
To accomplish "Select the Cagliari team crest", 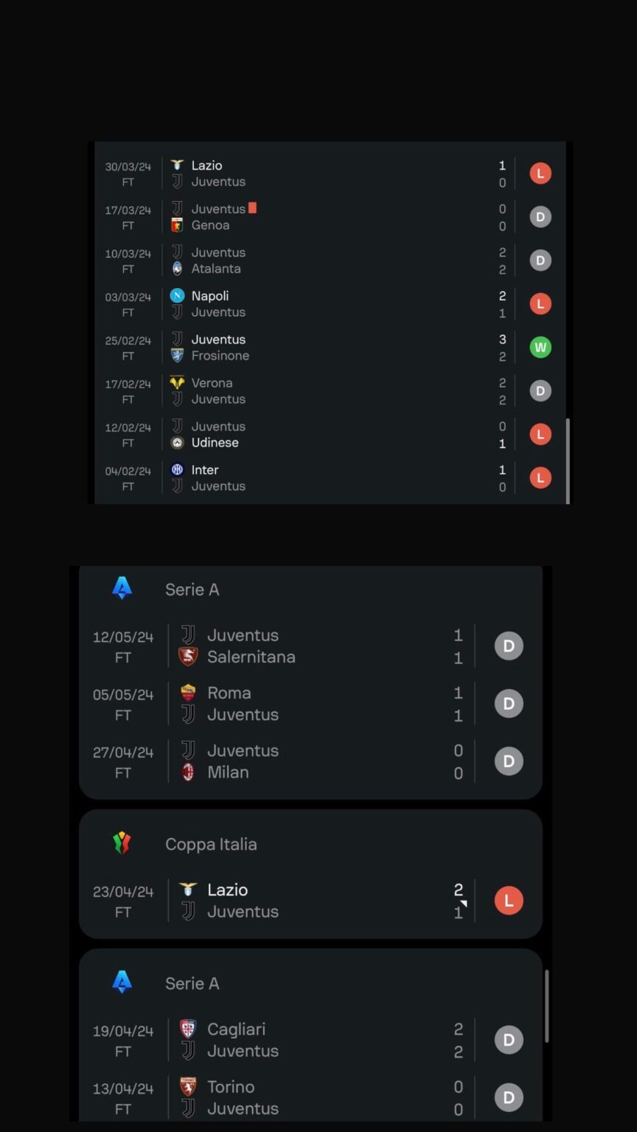I will point(188,1029).
